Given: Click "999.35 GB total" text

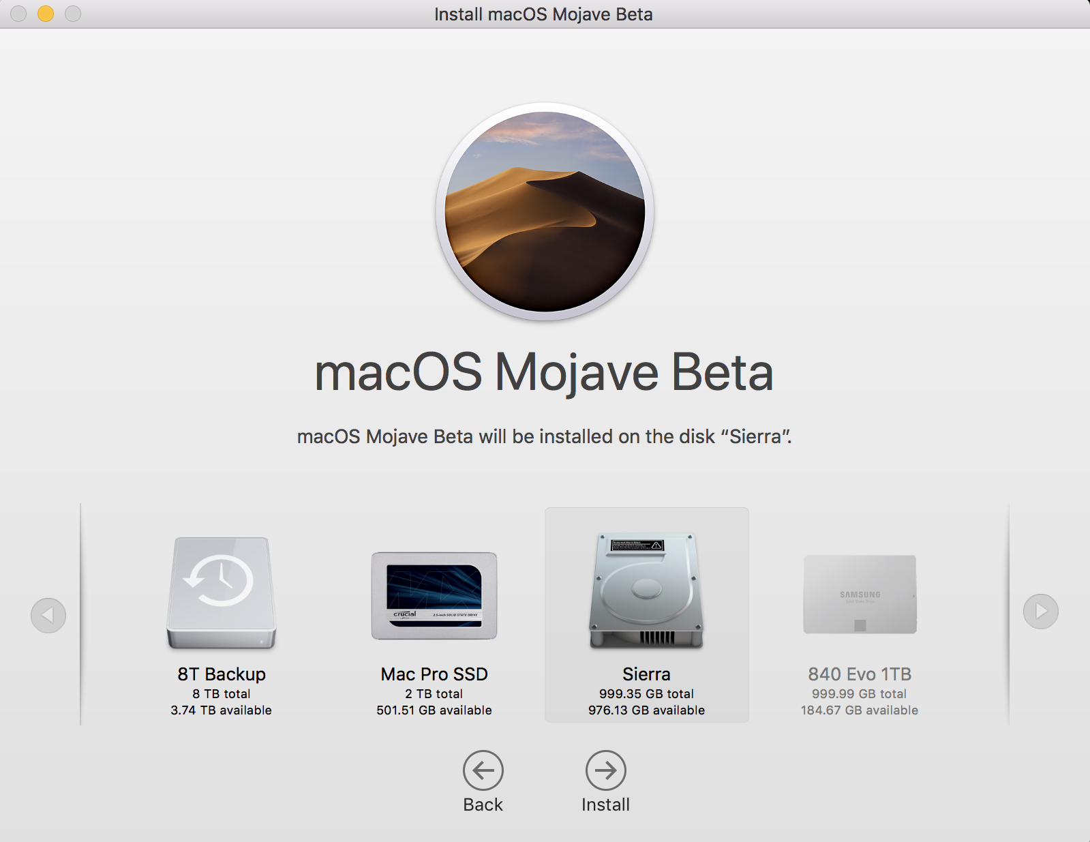Looking at the screenshot, I should tap(646, 694).
